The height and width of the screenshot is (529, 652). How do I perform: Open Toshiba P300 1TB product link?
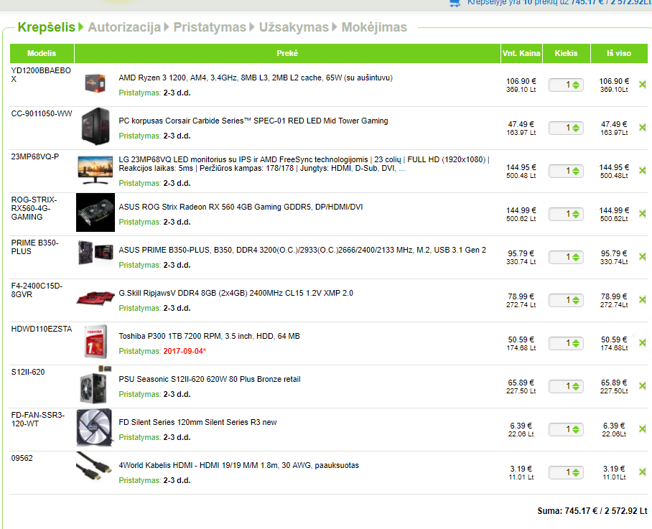209,336
